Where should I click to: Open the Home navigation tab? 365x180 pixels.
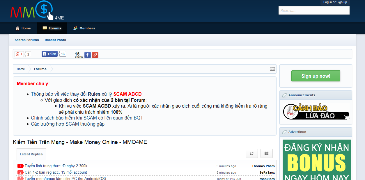(x=23, y=28)
